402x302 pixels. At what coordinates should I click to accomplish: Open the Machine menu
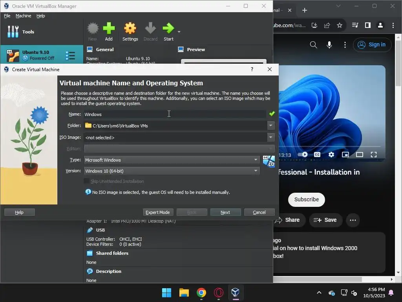pyautogui.click(x=23, y=16)
